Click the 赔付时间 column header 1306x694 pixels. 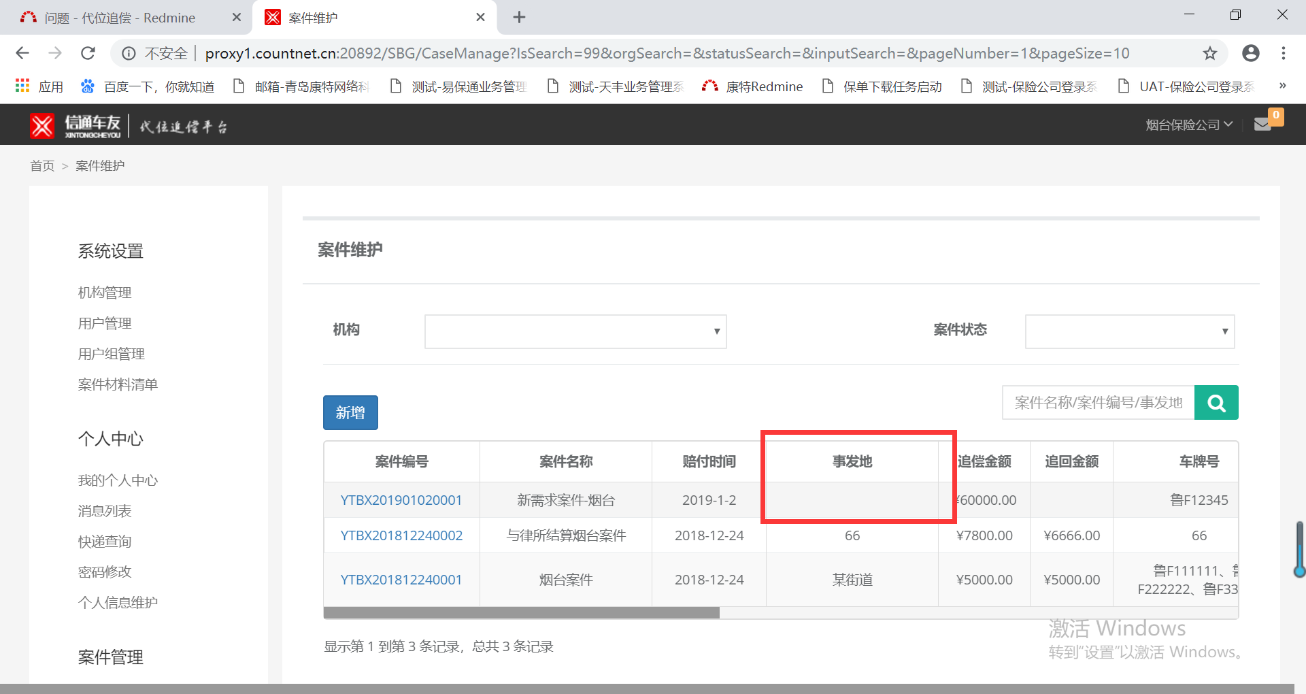pyautogui.click(x=709, y=462)
